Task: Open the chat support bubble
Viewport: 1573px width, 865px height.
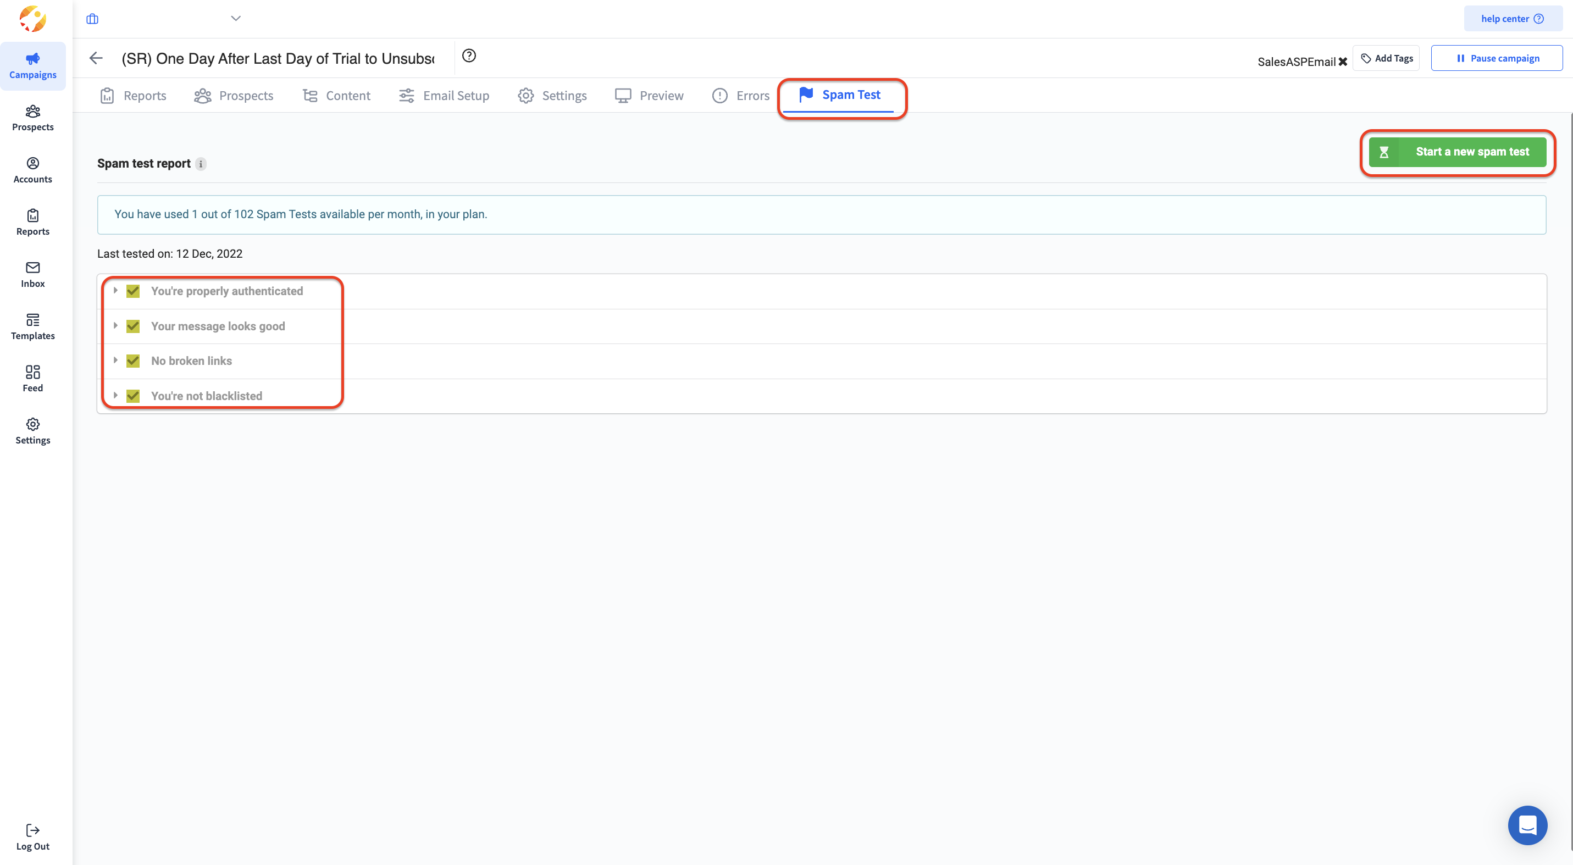Action: (1527, 825)
